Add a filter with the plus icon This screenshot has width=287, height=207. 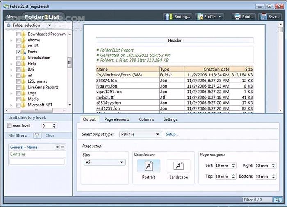pyautogui.click(x=57, y=147)
